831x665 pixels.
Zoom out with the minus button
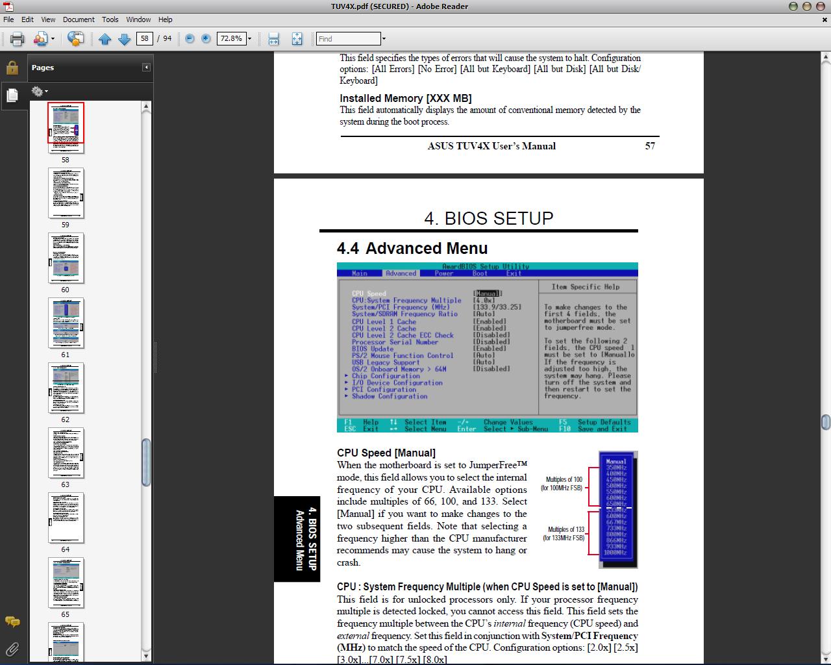[190, 39]
